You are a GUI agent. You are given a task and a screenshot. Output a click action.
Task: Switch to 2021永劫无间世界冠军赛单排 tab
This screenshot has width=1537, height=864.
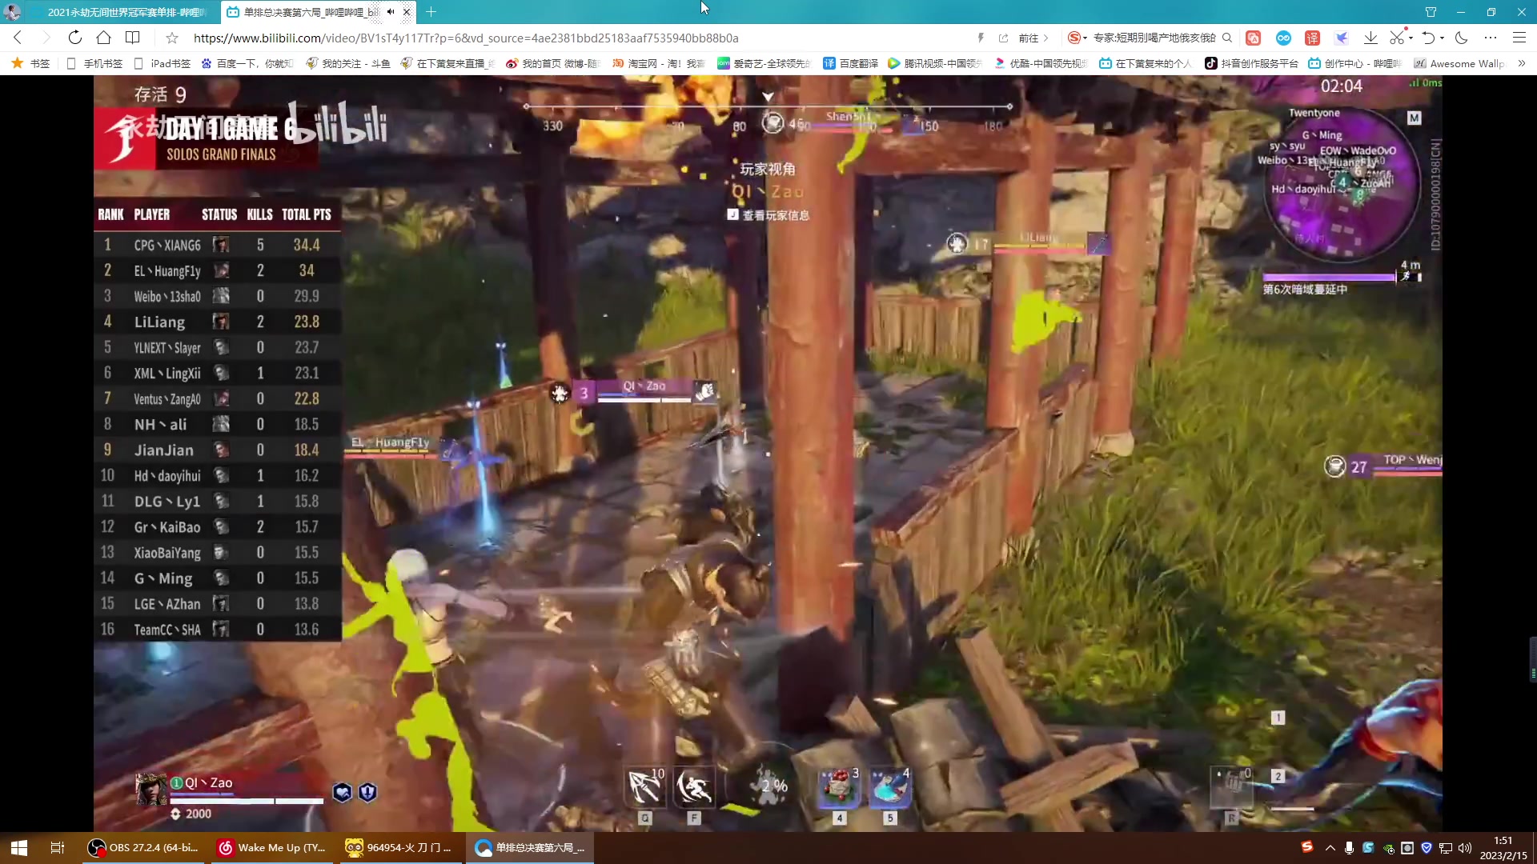[x=120, y=12]
